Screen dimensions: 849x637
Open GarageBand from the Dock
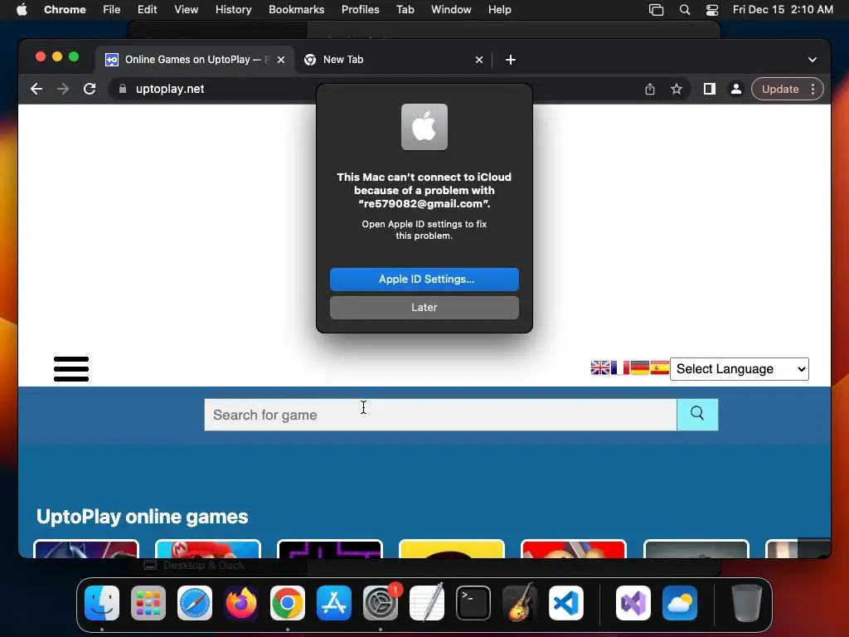(x=519, y=603)
